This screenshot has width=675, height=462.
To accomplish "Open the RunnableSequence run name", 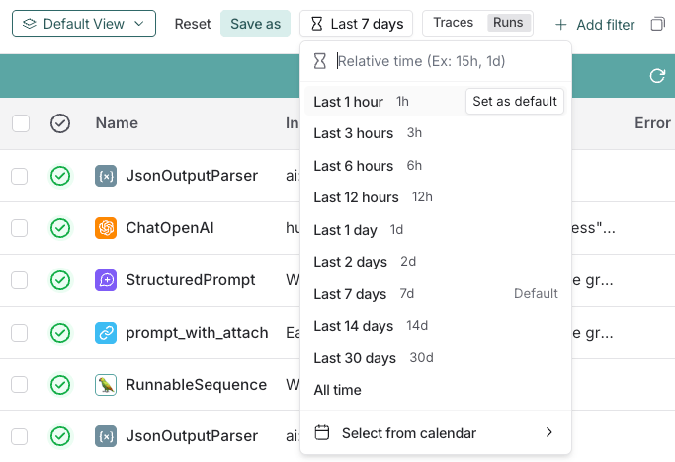I will coord(197,385).
